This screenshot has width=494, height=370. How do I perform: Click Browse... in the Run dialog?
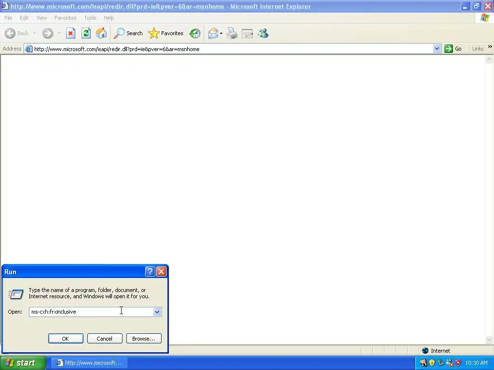144,339
